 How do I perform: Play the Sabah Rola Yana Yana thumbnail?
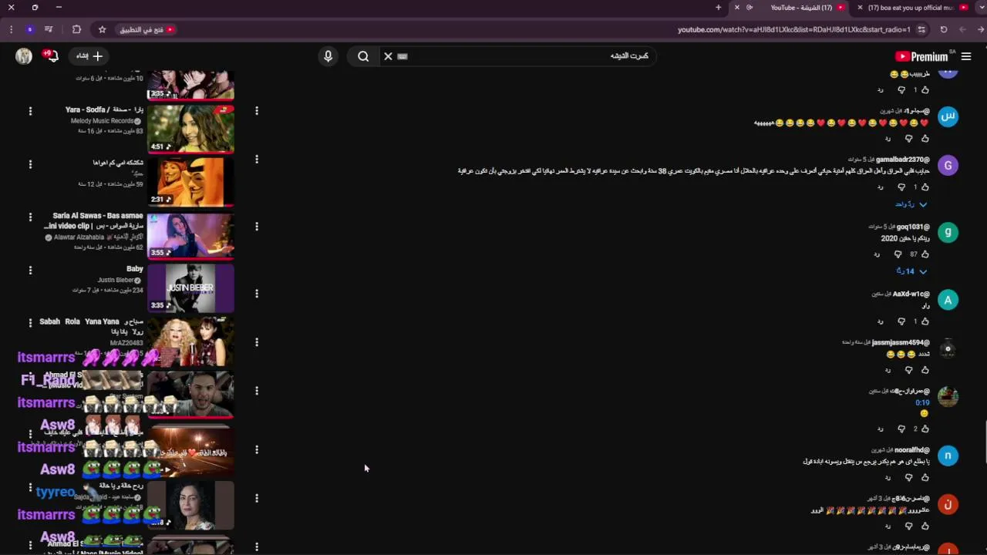coord(190,341)
